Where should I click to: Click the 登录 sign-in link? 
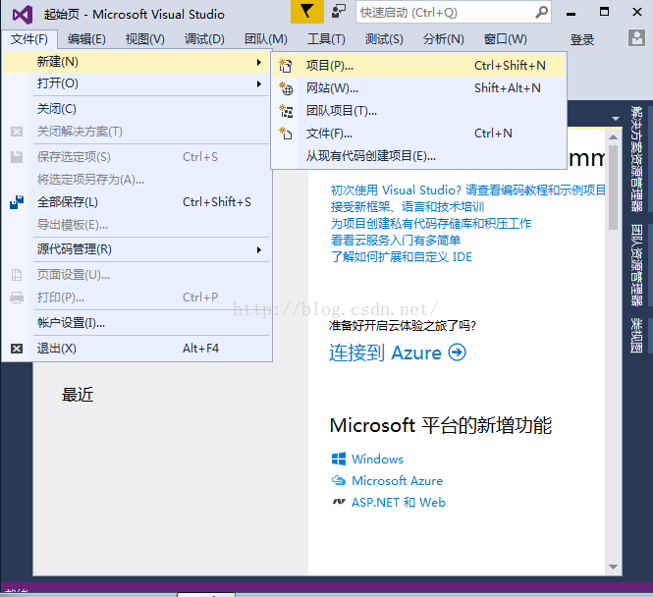click(x=581, y=40)
